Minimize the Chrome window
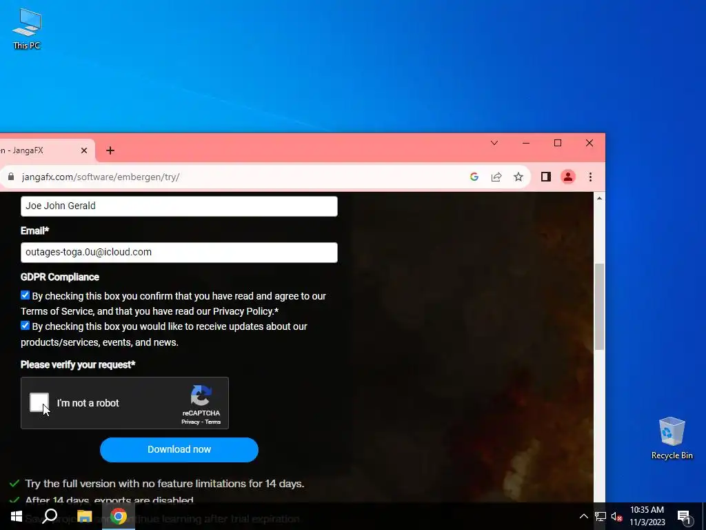The width and height of the screenshot is (706, 530). (x=526, y=144)
